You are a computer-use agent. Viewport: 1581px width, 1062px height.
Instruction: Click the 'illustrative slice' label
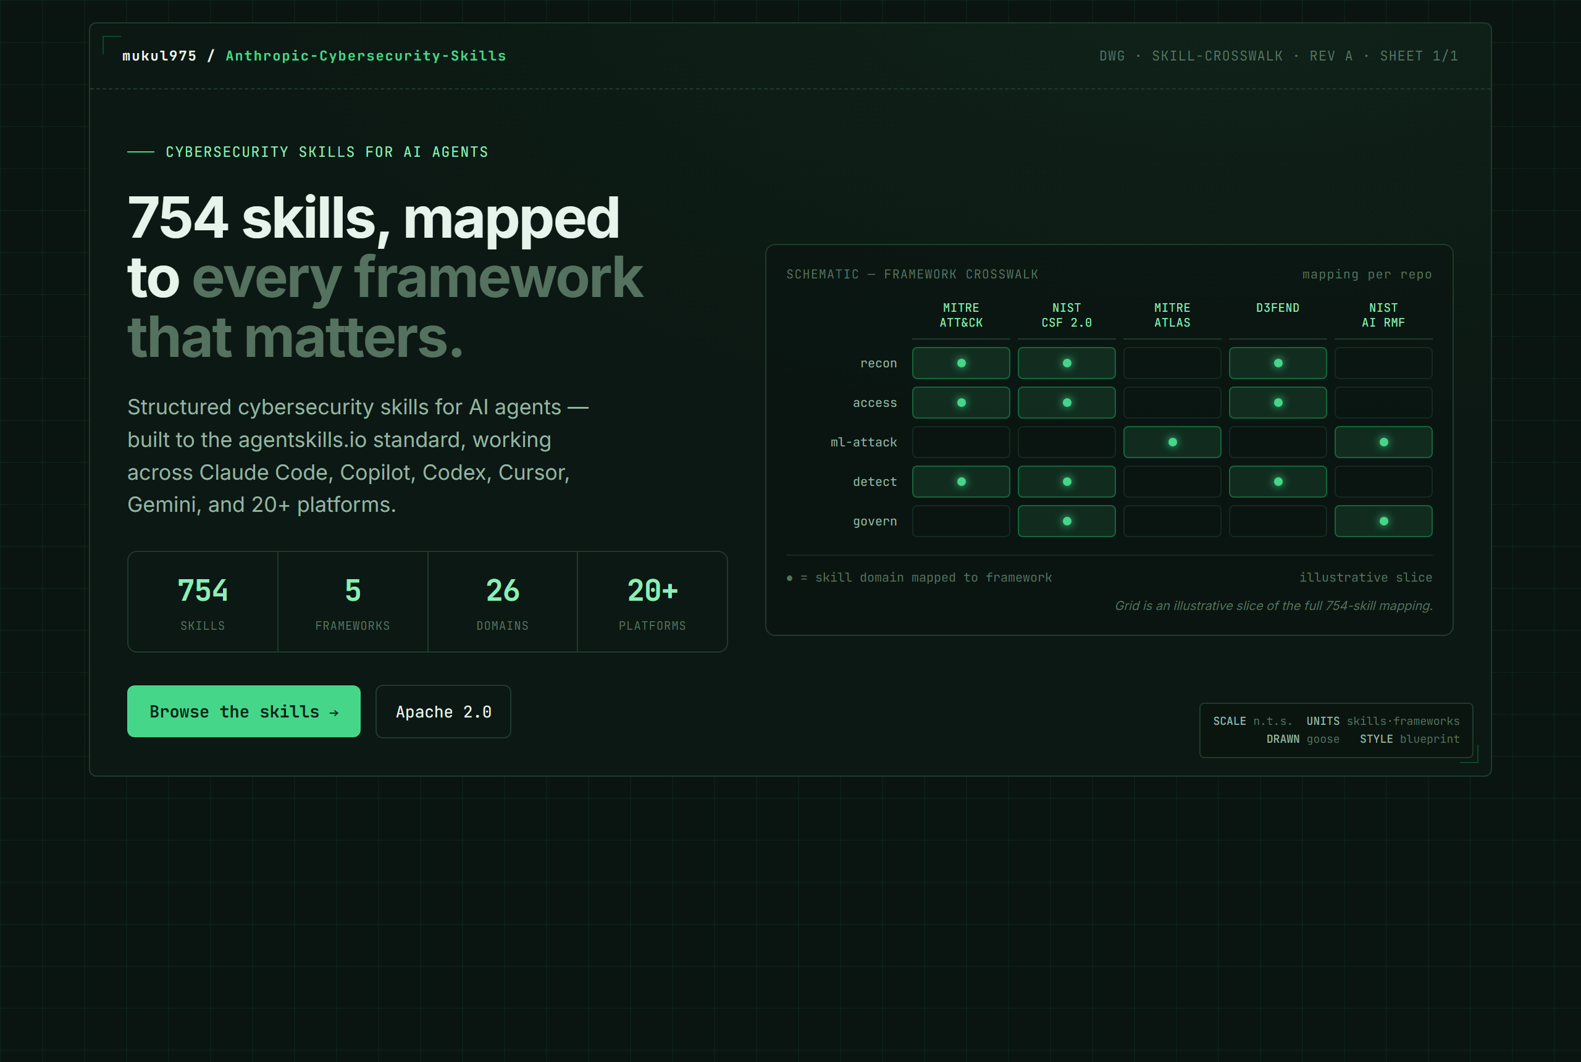1365,578
